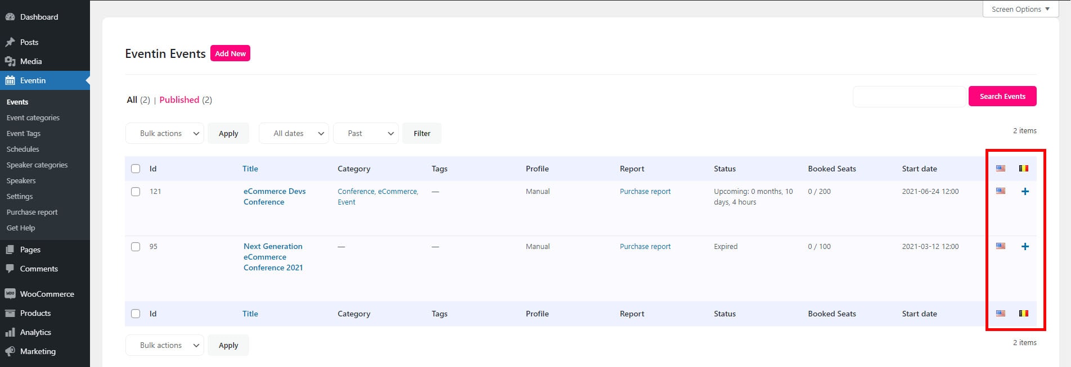The image size is (1071, 367).
Task: Click the WooCommerce logo icon
Action: coord(10,294)
